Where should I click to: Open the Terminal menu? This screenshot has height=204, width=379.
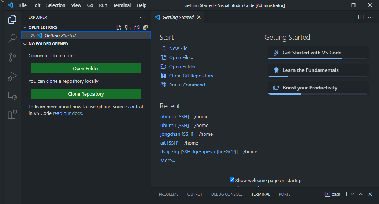[x=122, y=5]
